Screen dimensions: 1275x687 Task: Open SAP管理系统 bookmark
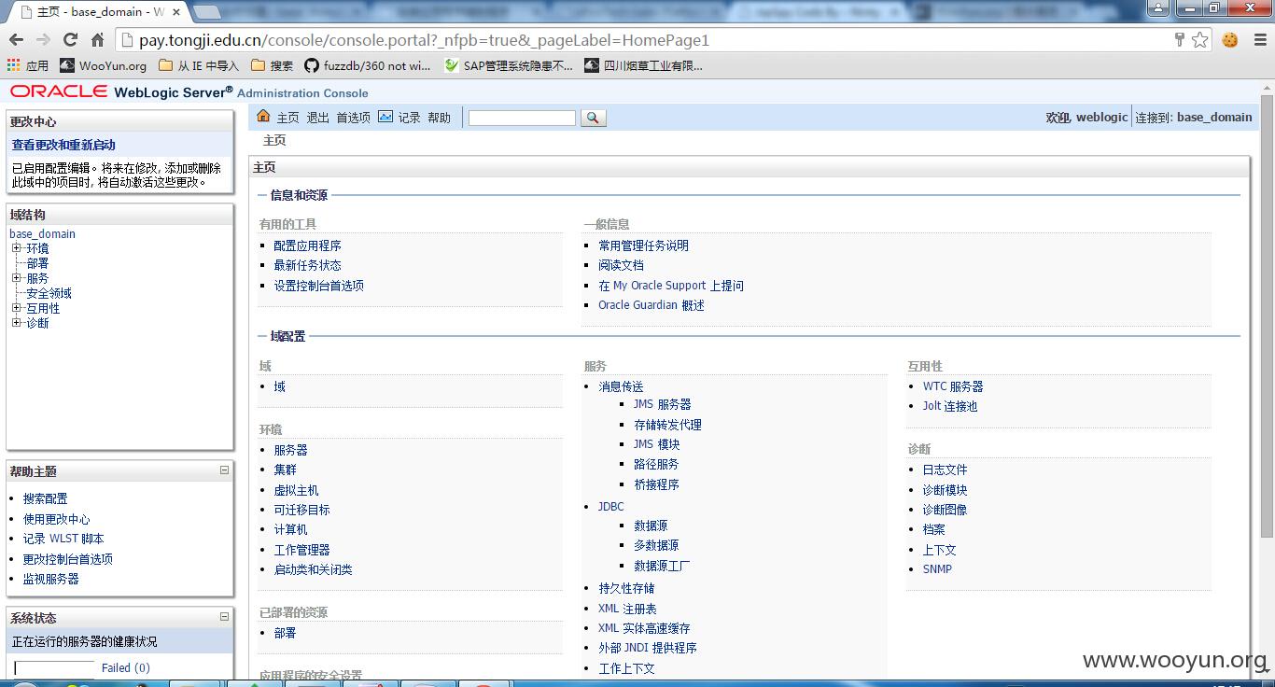509,65
